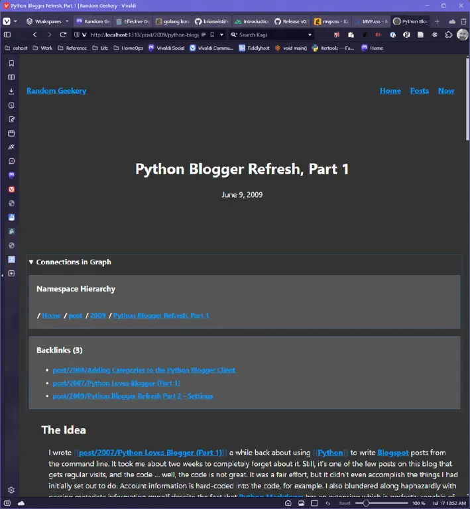Click the page's vertical scrollbar thumb
Screen dimensions: 470x509
point(467,99)
